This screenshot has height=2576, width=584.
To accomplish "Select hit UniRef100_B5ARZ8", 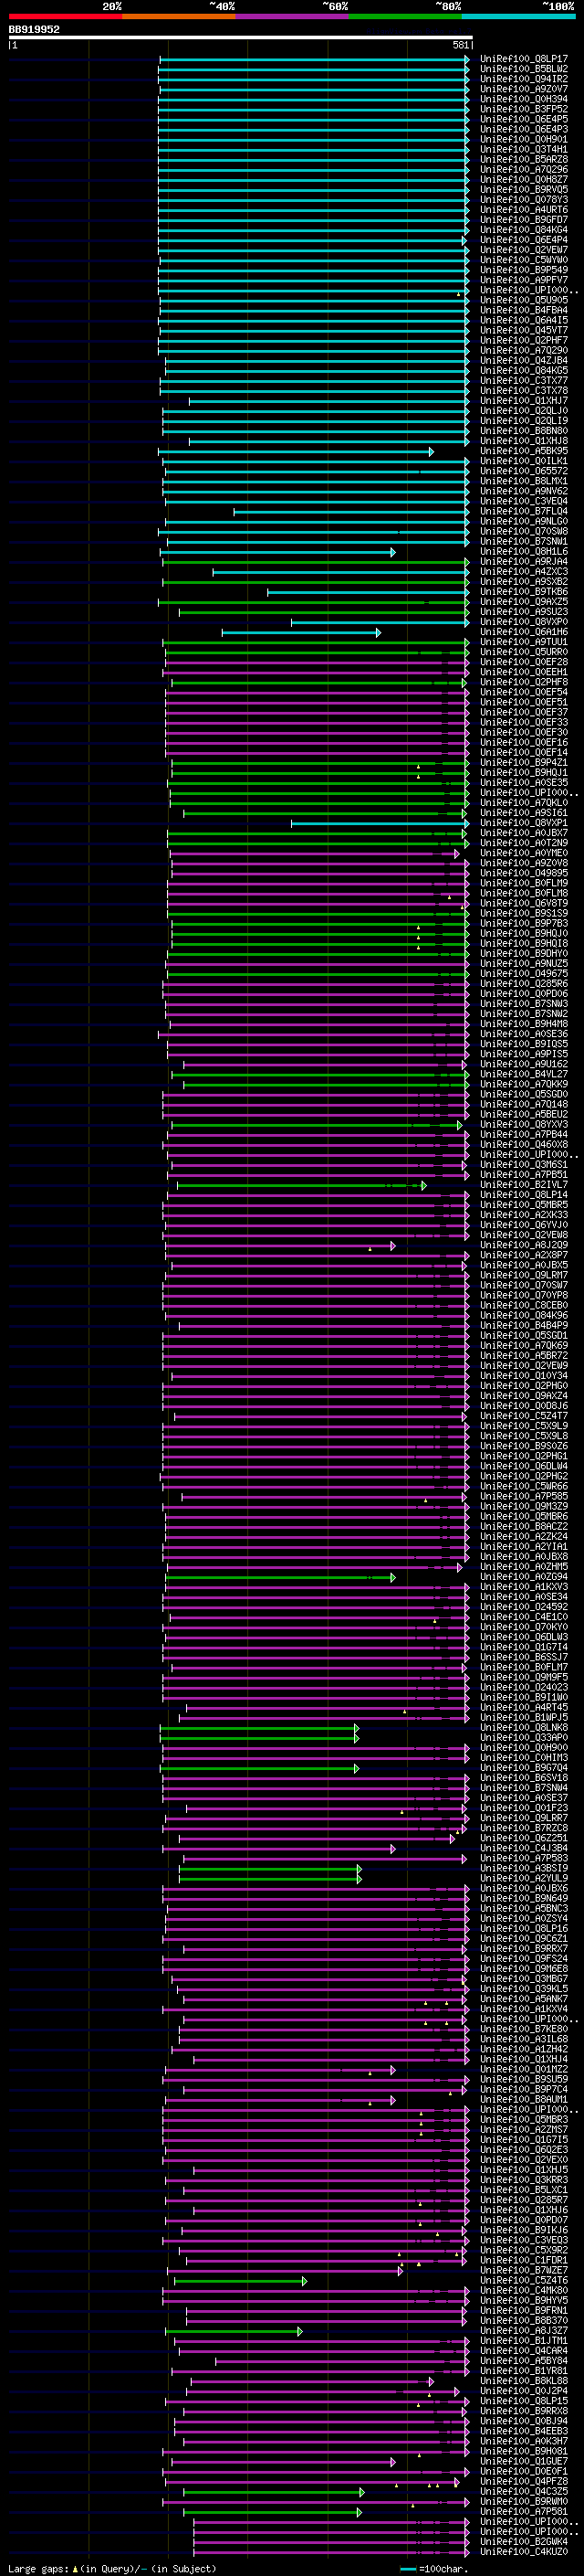I will (523, 159).
